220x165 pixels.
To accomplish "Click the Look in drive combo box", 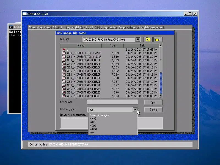I will (111, 40).
